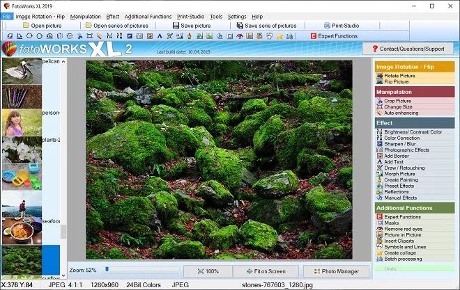Click the thumbnail list scroll-down arrow
The height and width of the screenshot is (290, 460).
coord(63,275)
